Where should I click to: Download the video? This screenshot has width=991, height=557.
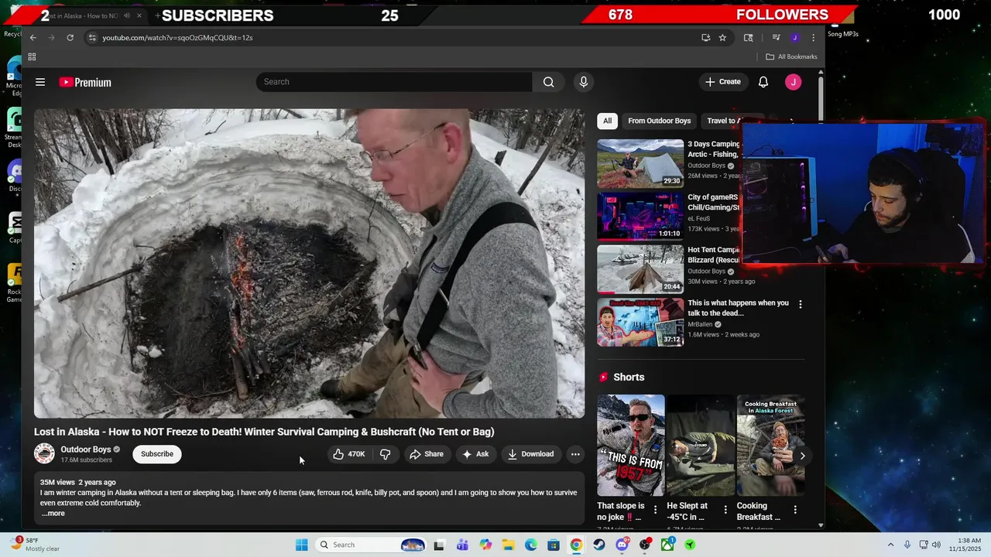coord(531,454)
